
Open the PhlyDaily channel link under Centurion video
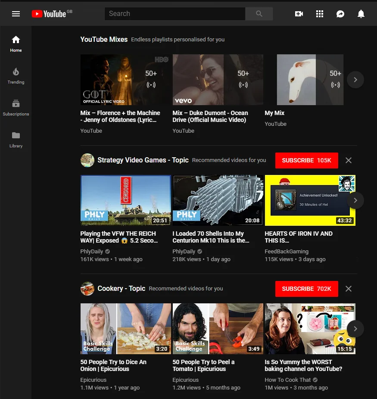click(x=184, y=252)
